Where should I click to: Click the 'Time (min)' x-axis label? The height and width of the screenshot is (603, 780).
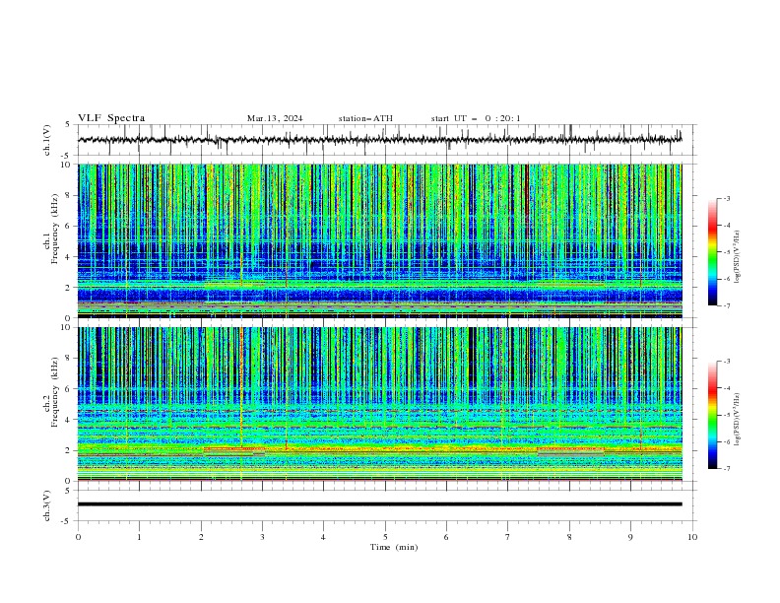[394, 547]
